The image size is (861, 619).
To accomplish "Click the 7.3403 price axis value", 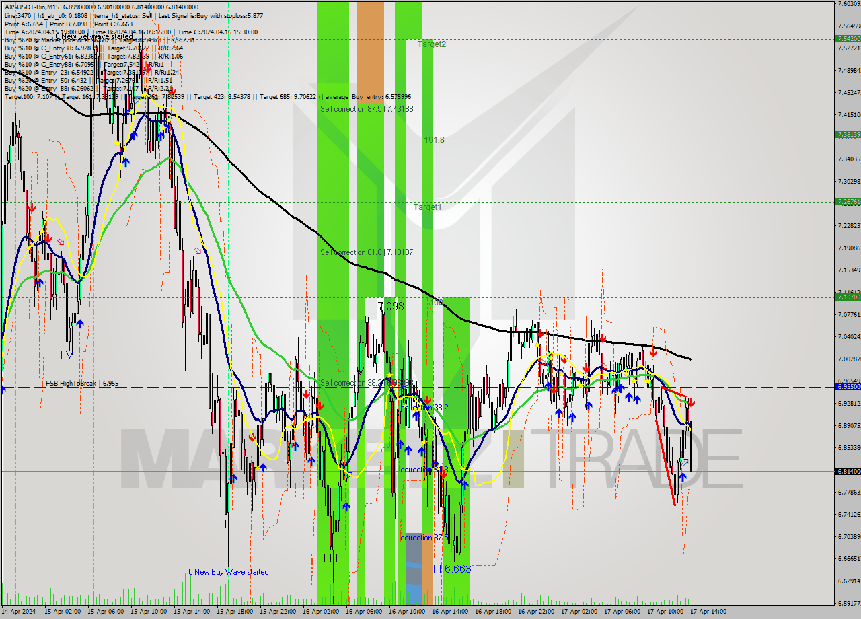I will tap(849, 159).
